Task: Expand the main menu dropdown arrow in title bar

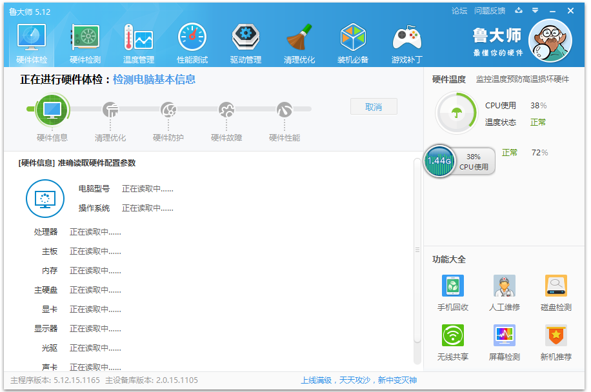Action: [535, 11]
